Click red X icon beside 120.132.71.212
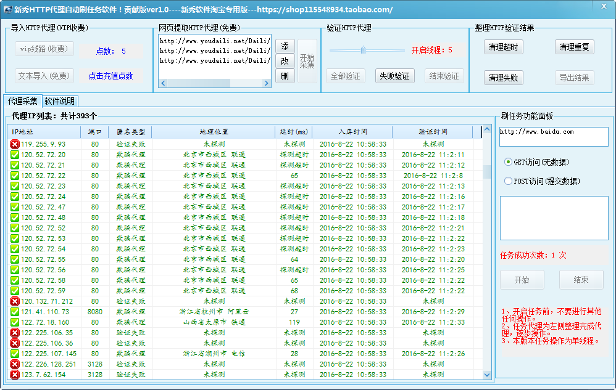 [15, 301]
